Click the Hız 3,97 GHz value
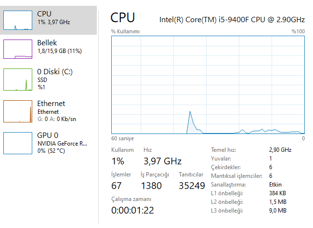This screenshot has height=228, width=313. click(162, 161)
